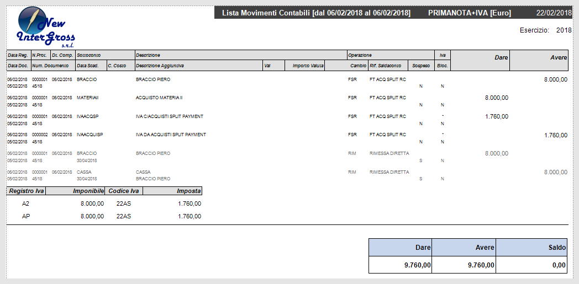Select the 'IVAACQSP' sottoconto entry
579x284 pixels.
tap(87, 116)
